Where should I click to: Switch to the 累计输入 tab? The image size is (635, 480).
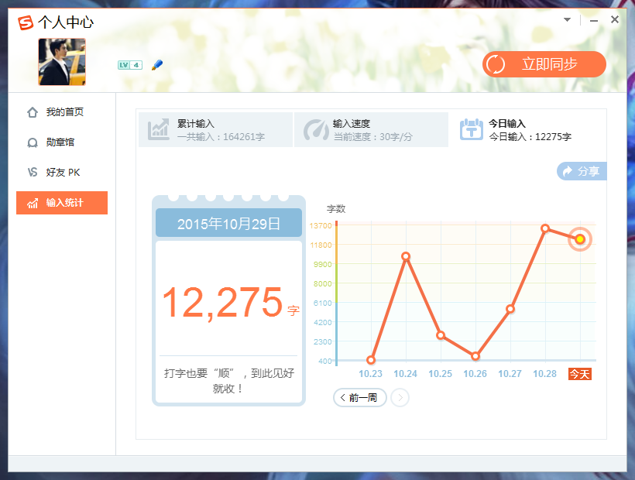click(x=215, y=129)
